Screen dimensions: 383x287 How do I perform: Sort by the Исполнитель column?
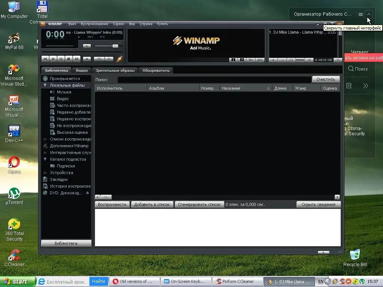point(121,88)
